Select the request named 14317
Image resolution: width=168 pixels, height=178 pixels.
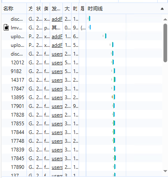point(17,80)
